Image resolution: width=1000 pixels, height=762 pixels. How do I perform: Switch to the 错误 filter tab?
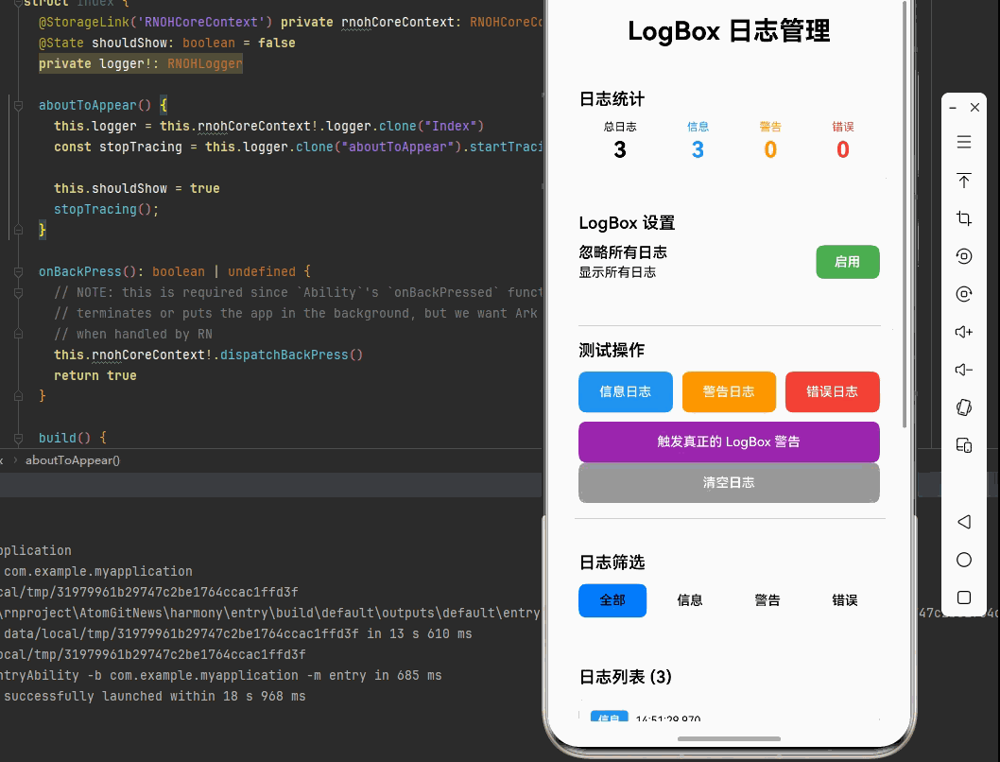coord(844,599)
